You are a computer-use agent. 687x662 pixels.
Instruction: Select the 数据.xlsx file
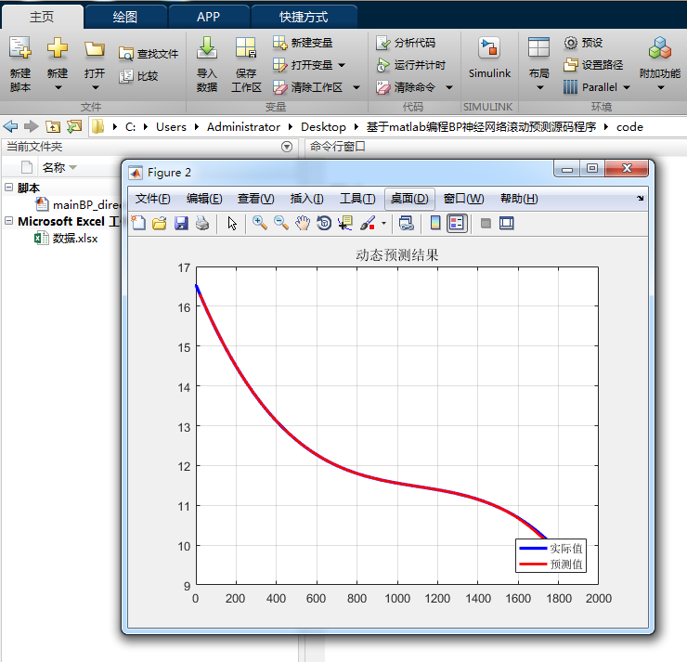tap(66, 239)
